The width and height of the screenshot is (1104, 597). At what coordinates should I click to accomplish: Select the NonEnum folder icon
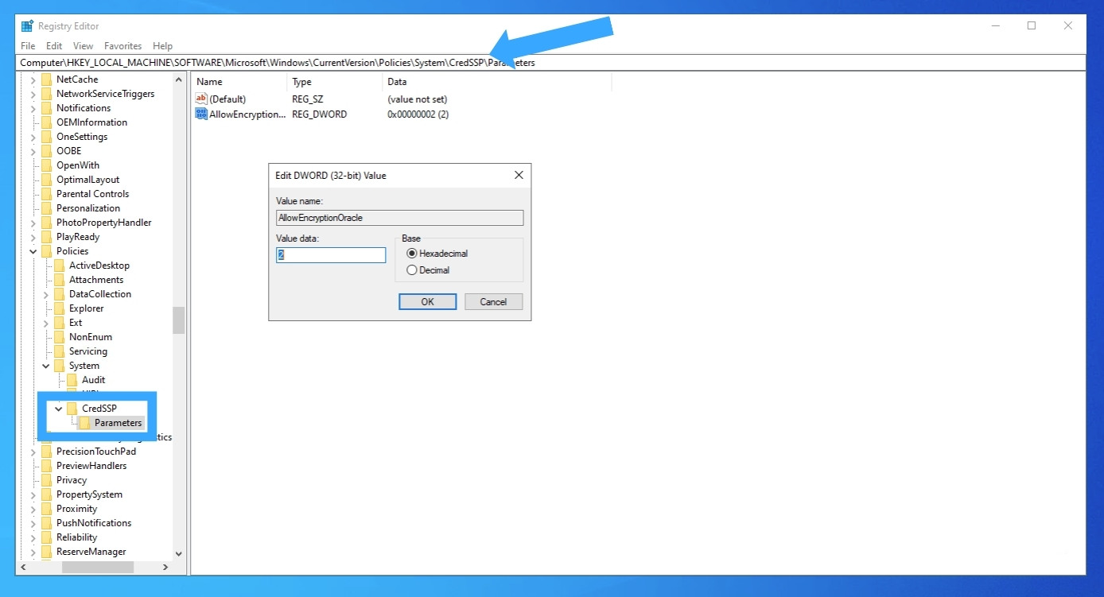[59, 337]
